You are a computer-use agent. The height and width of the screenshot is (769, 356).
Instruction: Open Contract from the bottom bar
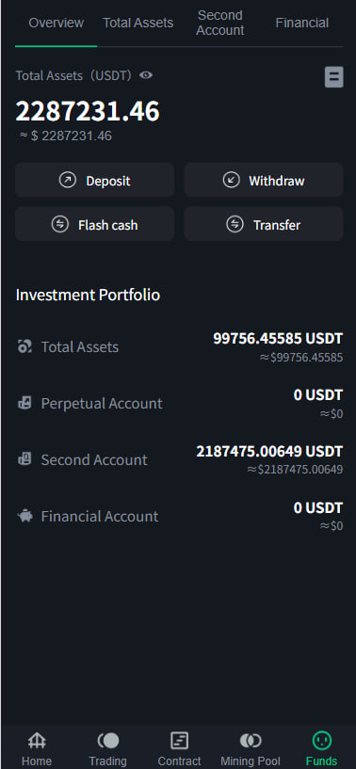pyautogui.click(x=179, y=749)
